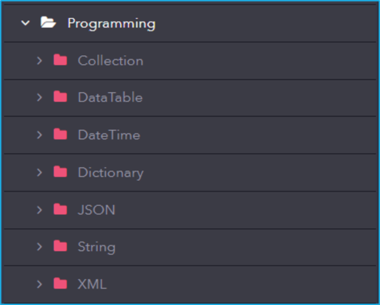
Task: Expand the DataTable chevron
Action: point(40,97)
